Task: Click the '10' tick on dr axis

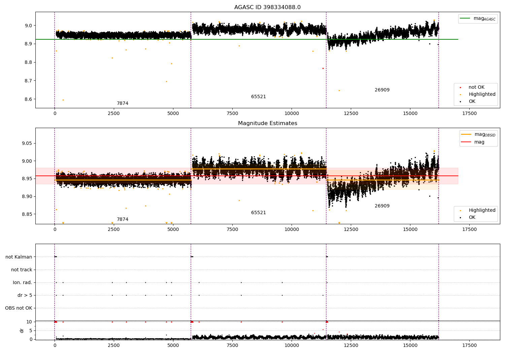Action: pos(29,322)
